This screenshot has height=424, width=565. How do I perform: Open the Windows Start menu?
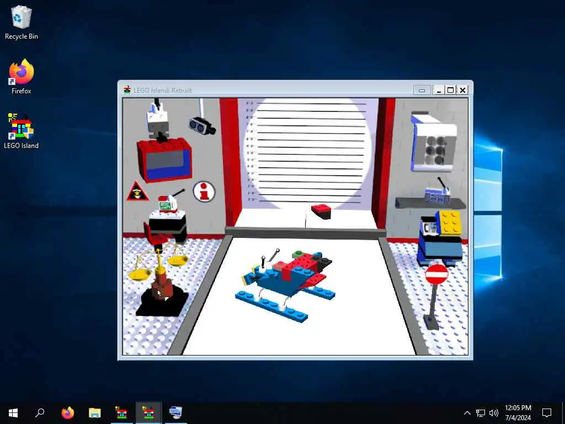point(13,413)
